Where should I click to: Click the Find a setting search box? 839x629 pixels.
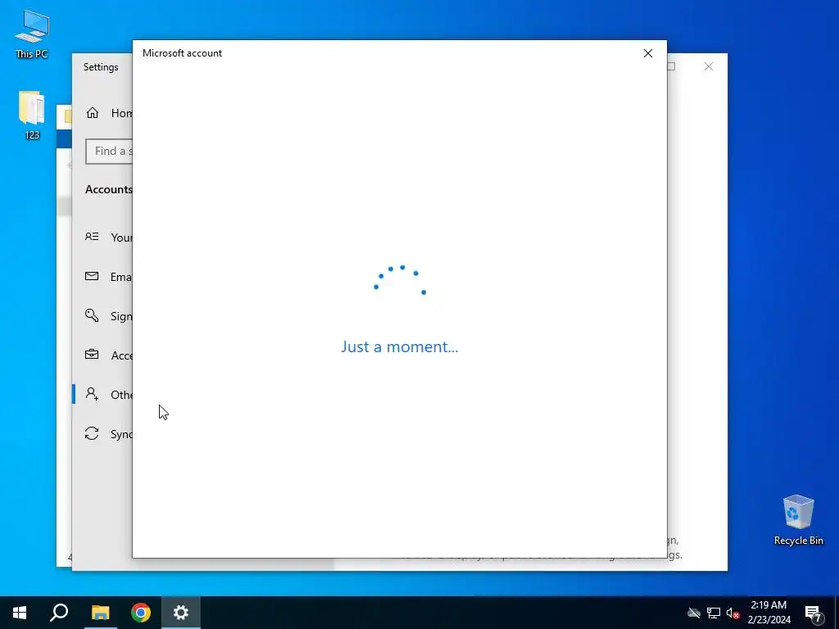[x=109, y=152]
